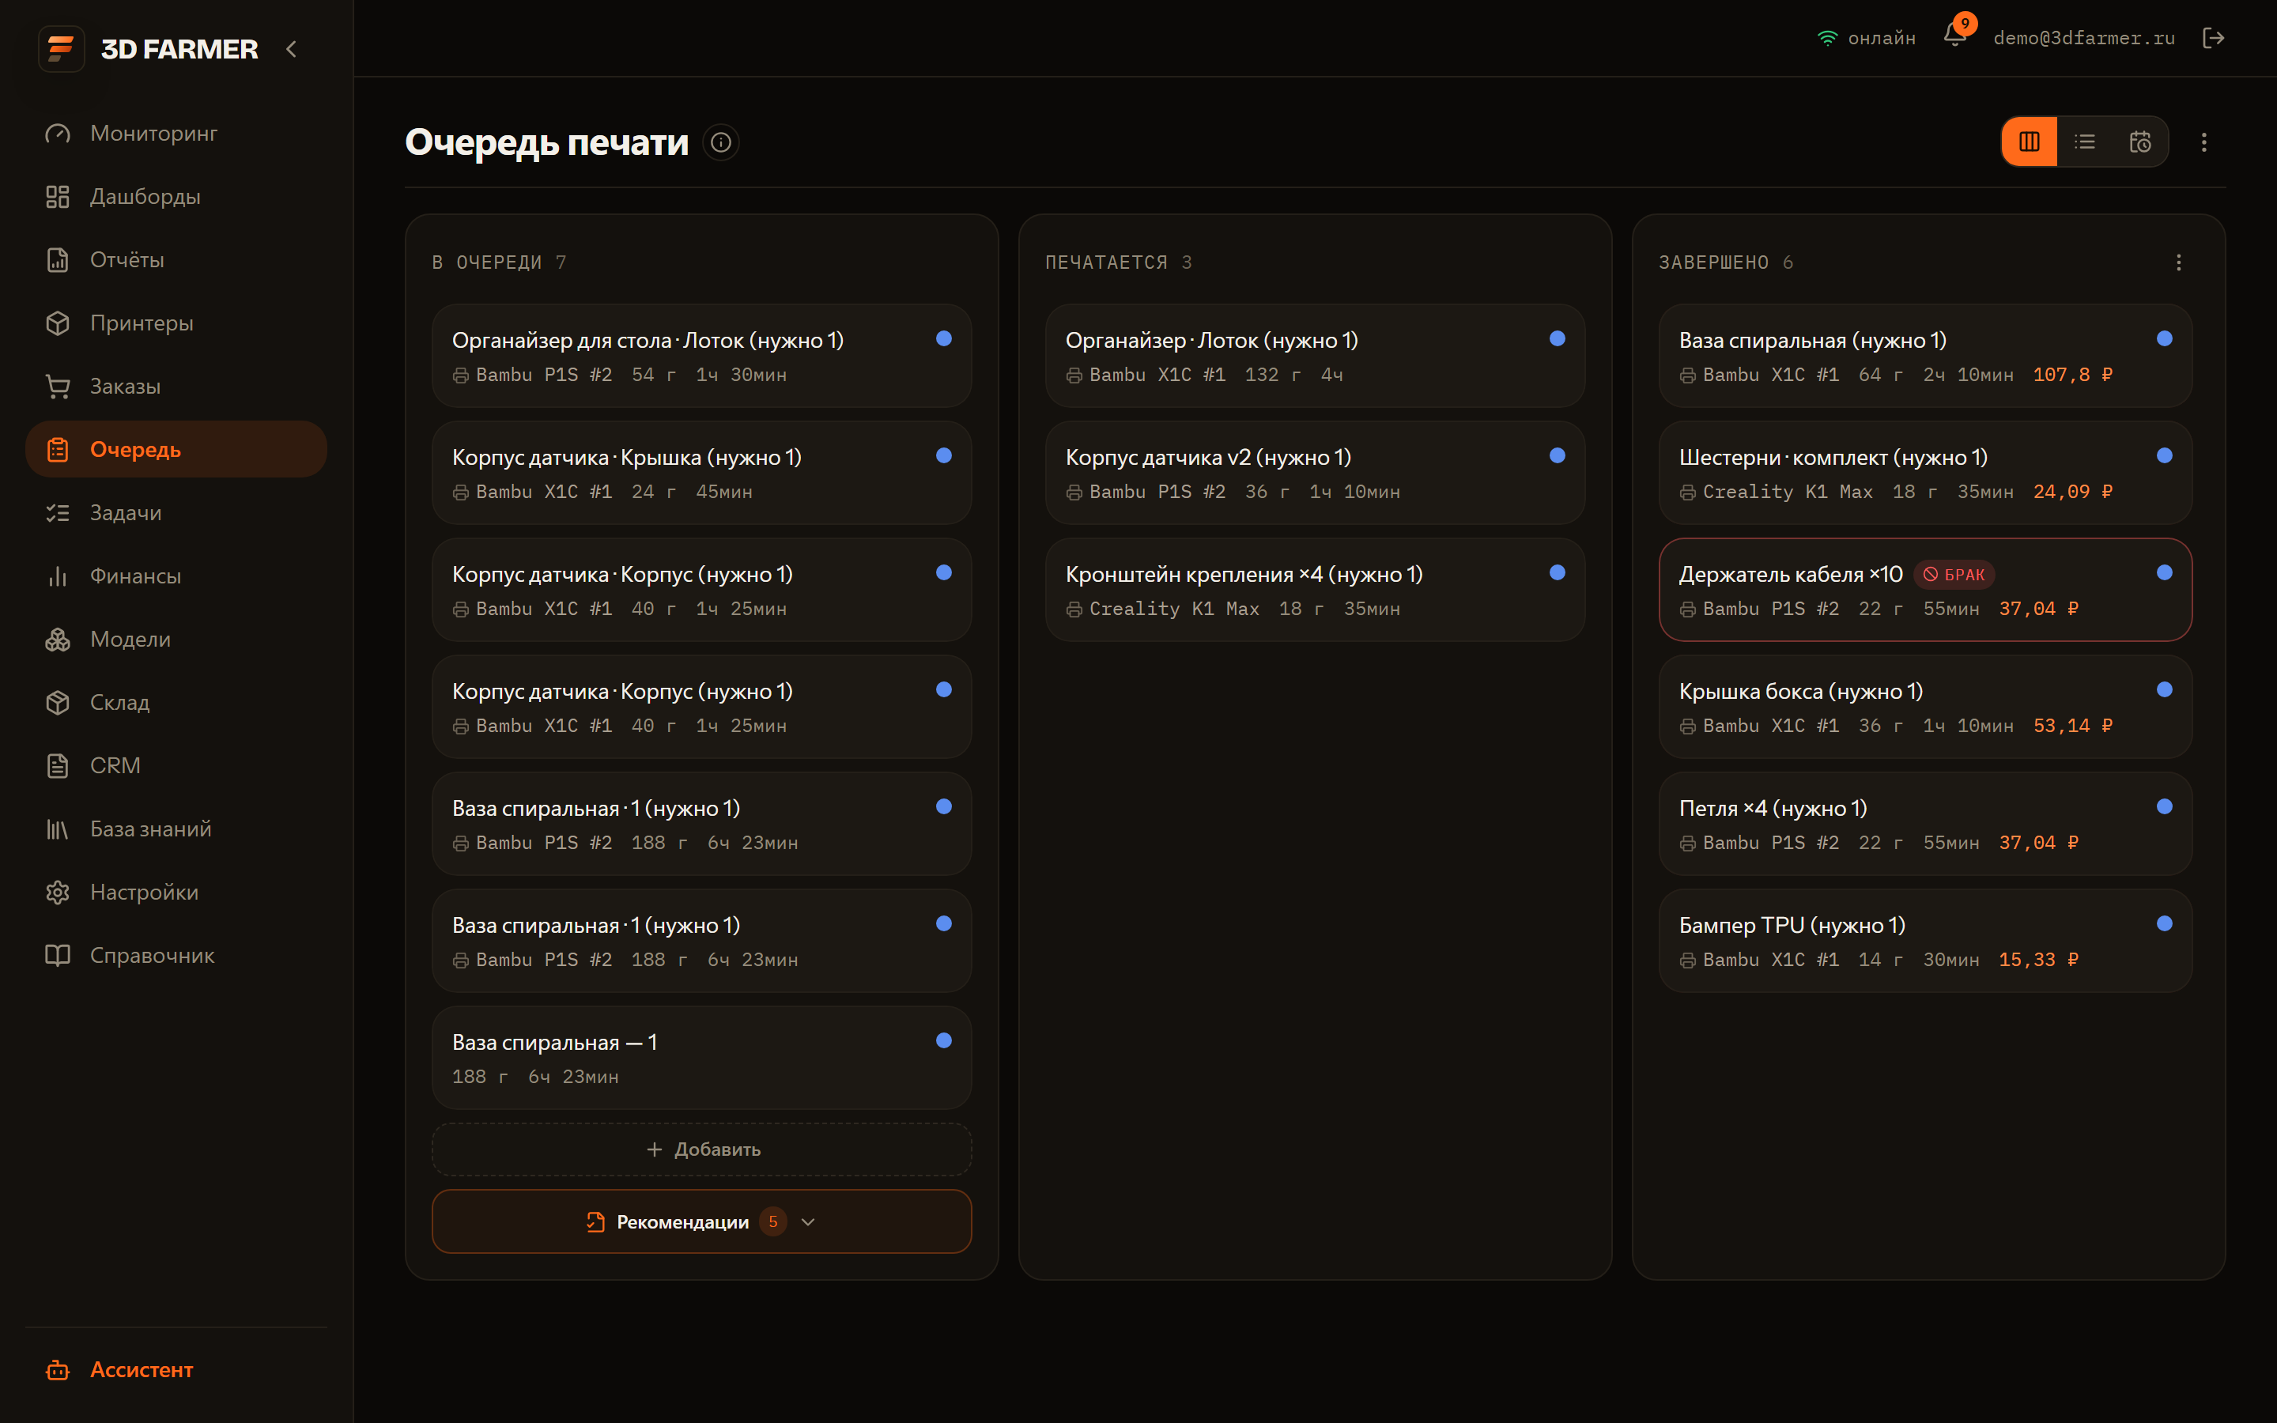Switch to list view

2085,142
